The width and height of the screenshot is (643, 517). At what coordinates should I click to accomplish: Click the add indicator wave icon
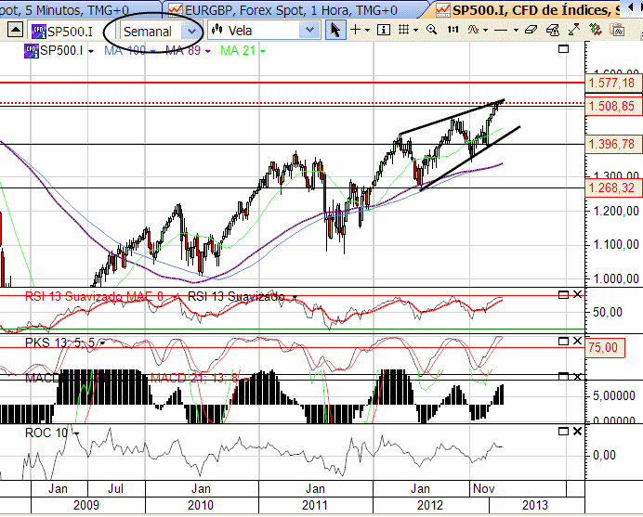click(x=473, y=30)
